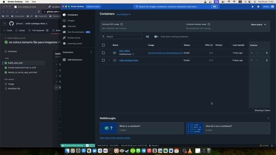Start the container in the 1 hour ago row

tap(251, 53)
